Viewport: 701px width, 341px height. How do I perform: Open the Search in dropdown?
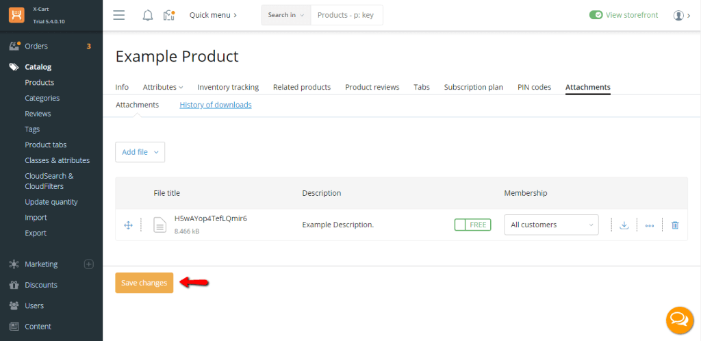[x=286, y=15]
